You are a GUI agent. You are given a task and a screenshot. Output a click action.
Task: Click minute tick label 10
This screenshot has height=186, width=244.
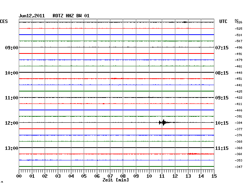pyautogui.click(x=149, y=176)
